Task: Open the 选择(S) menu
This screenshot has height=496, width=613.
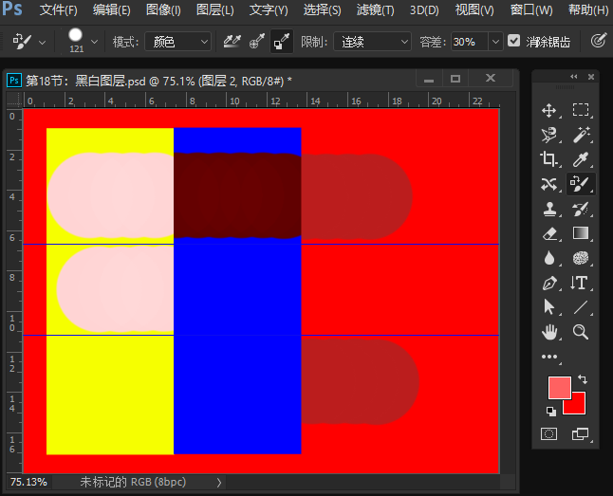Action: click(x=322, y=9)
